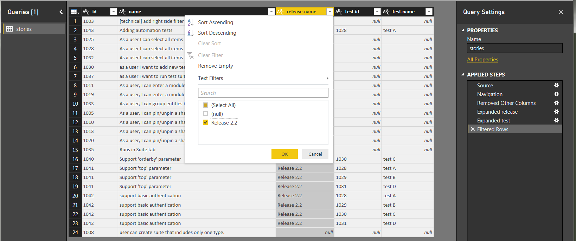Collapse the Queries pane with chevron

click(61, 12)
